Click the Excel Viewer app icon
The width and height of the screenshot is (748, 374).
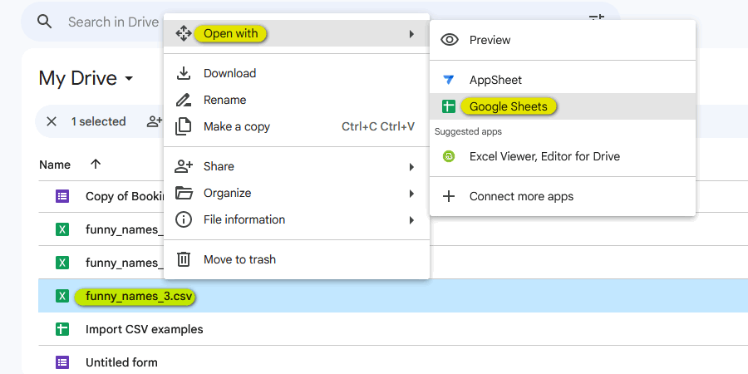tap(449, 156)
